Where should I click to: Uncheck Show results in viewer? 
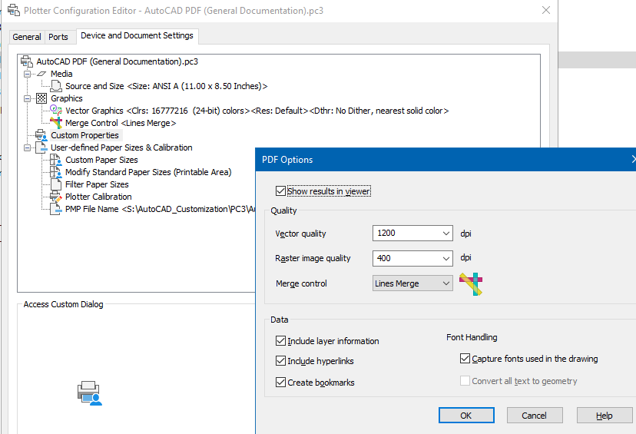click(x=280, y=191)
